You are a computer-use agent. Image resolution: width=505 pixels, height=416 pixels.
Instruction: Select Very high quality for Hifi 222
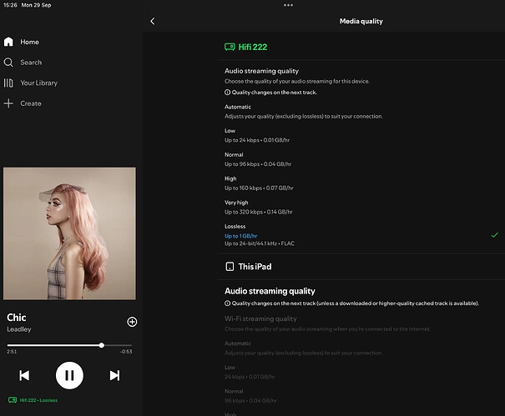[x=361, y=208]
